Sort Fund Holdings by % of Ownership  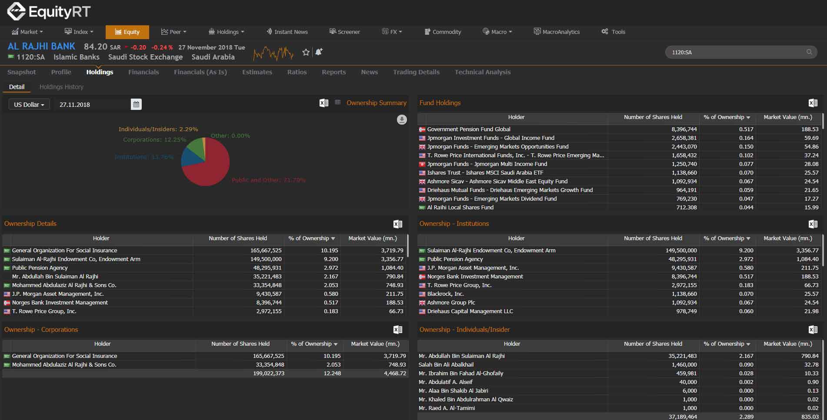tap(727, 117)
